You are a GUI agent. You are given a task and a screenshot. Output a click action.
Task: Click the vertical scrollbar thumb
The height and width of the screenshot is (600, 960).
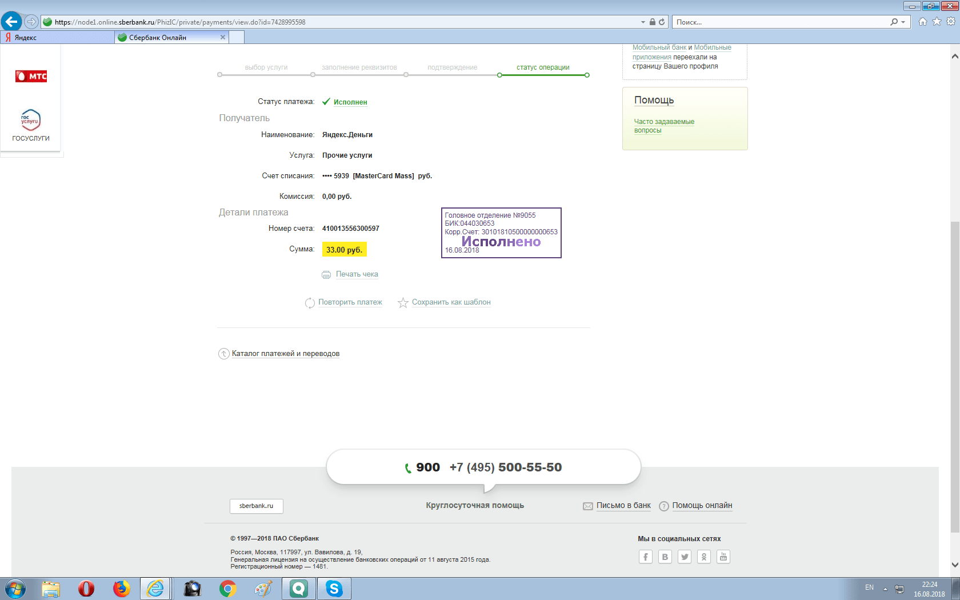(955, 377)
